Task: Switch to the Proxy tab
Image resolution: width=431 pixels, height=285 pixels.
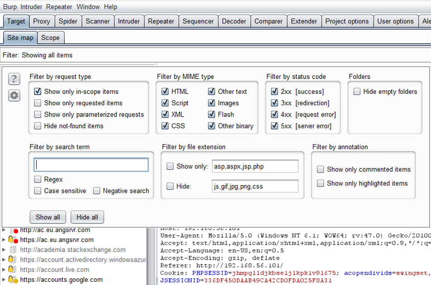Action: (42, 21)
